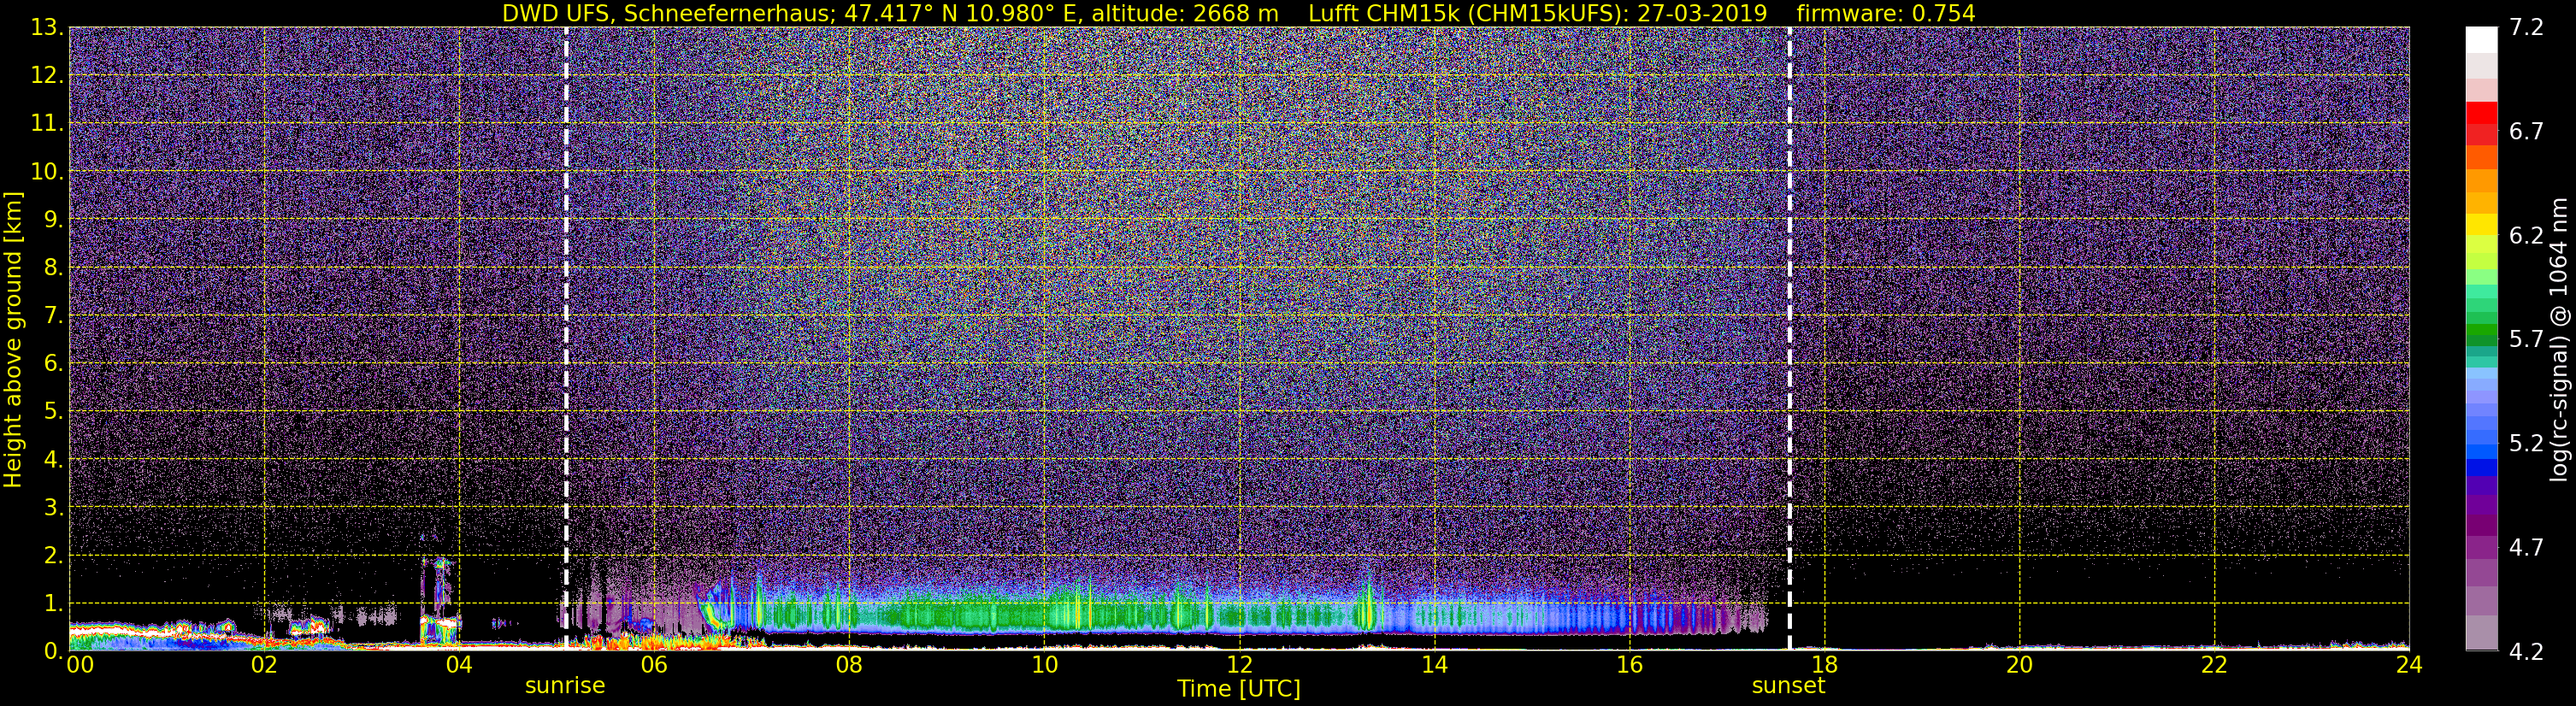Click the colorbar value '4.2'
This screenshot has height=706, width=2576.
2526,651
